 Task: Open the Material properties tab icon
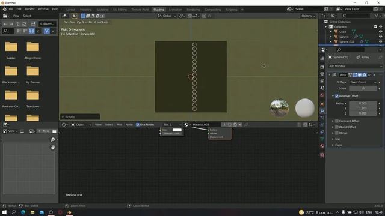pyautogui.click(x=322, y=146)
